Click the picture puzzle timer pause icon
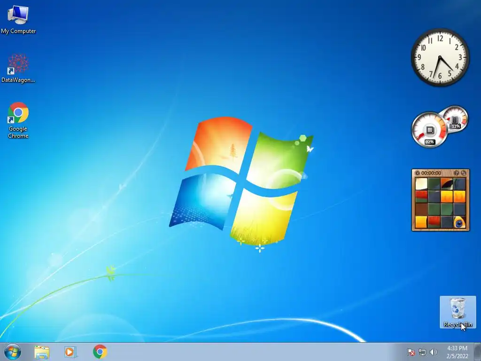Screen dimensions: 481x361 click(x=417, y=173)
